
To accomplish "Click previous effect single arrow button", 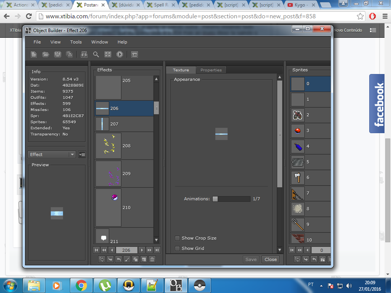I will coord(112,250).
